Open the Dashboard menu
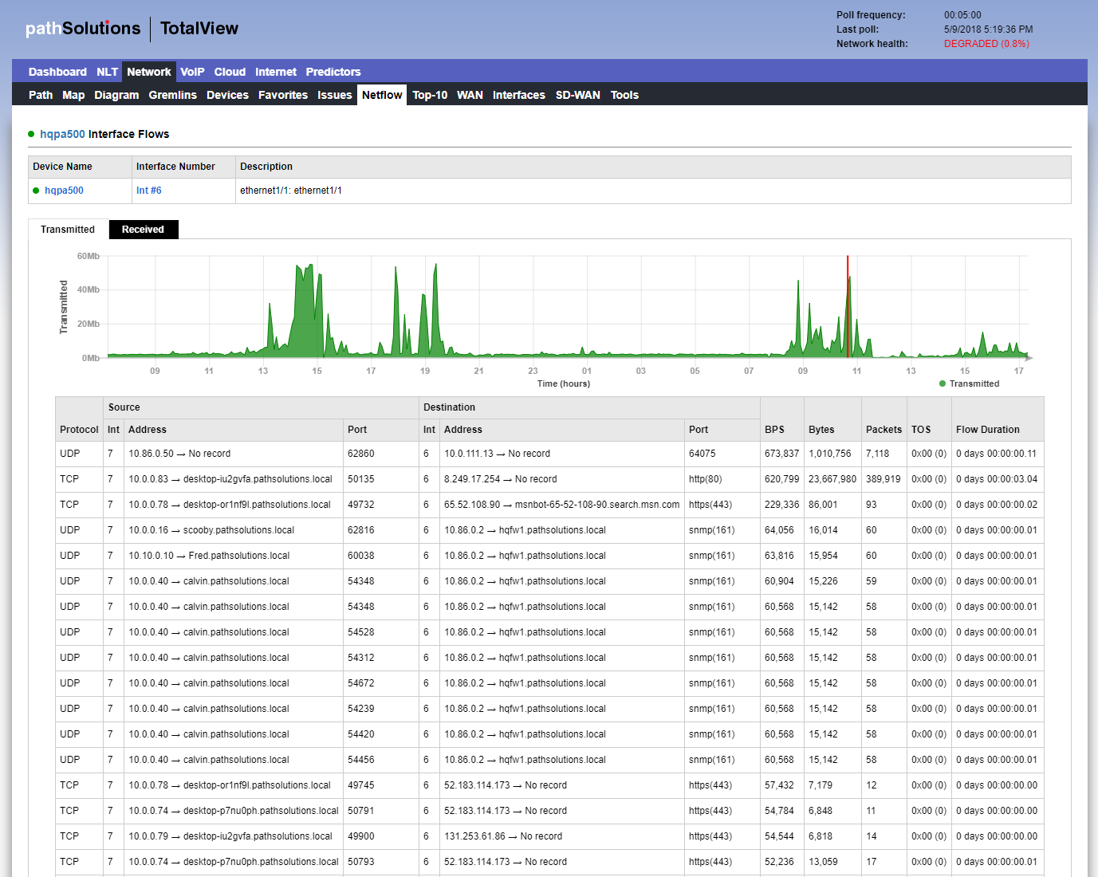This screenshot has width=1098, height=877. (x=57, y=71)
